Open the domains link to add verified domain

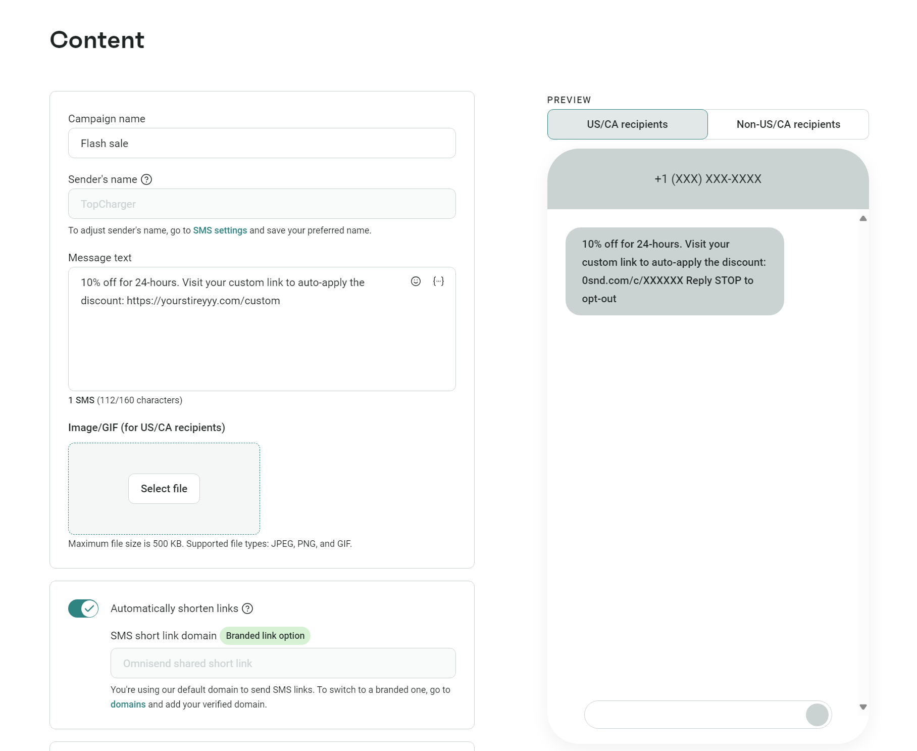128,703
